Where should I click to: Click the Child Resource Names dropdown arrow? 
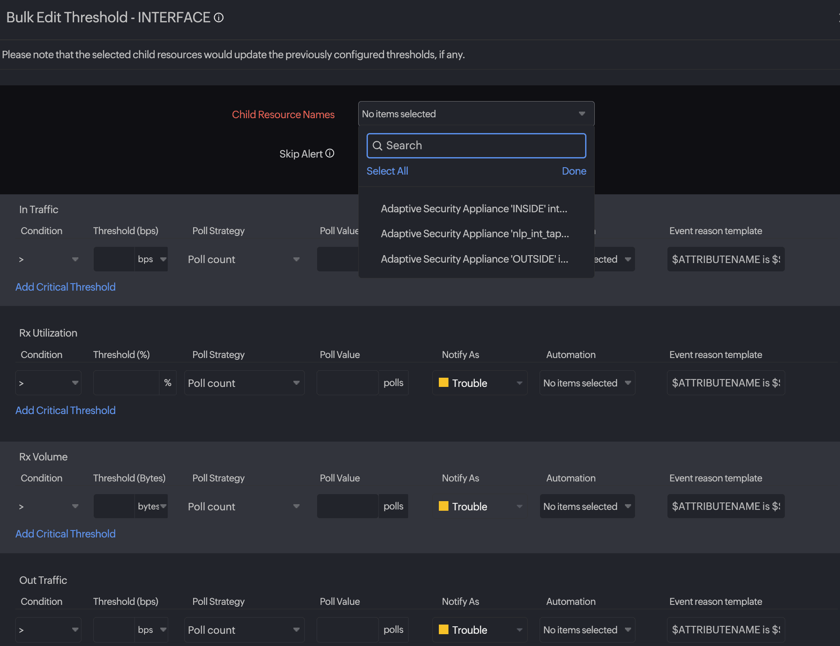click(582, 114)
